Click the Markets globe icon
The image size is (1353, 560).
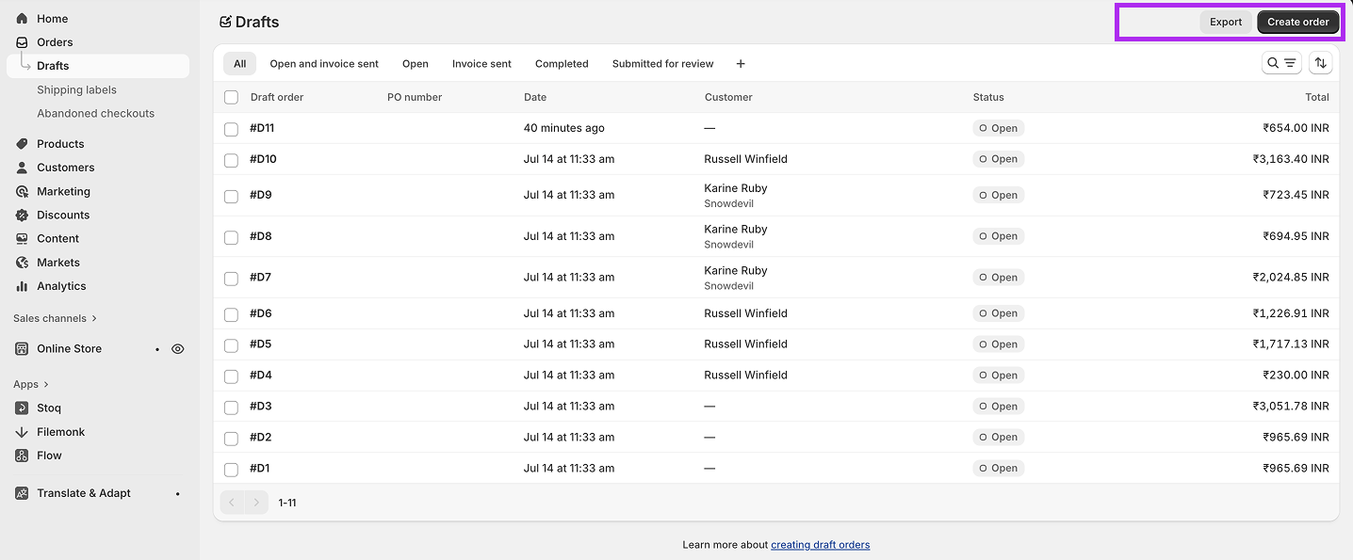click(x=22, y=263)
